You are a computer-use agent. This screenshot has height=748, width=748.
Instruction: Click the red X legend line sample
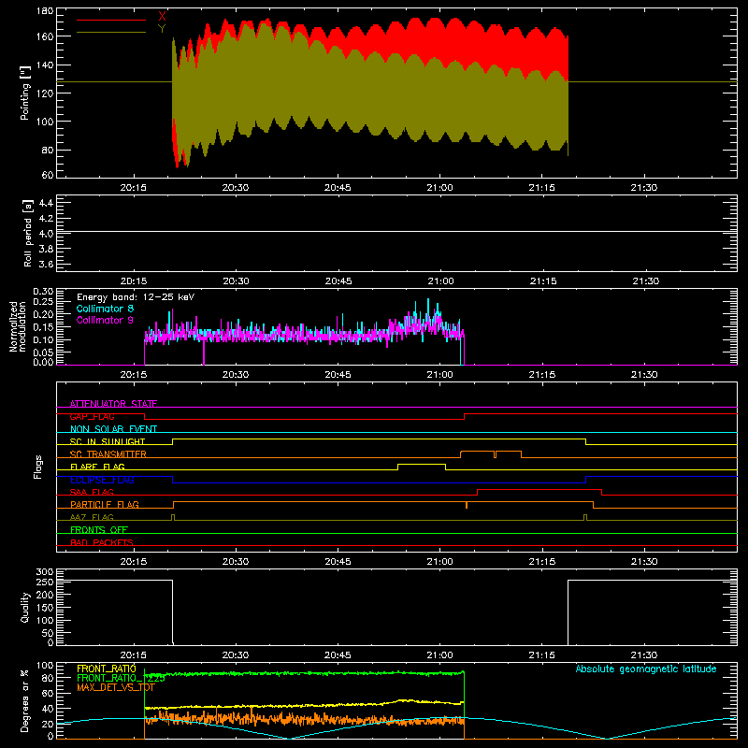click(x=111, y=20)
